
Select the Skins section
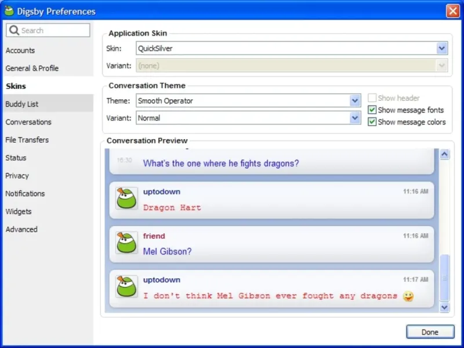pyautogui.click(x=48, y=86)
